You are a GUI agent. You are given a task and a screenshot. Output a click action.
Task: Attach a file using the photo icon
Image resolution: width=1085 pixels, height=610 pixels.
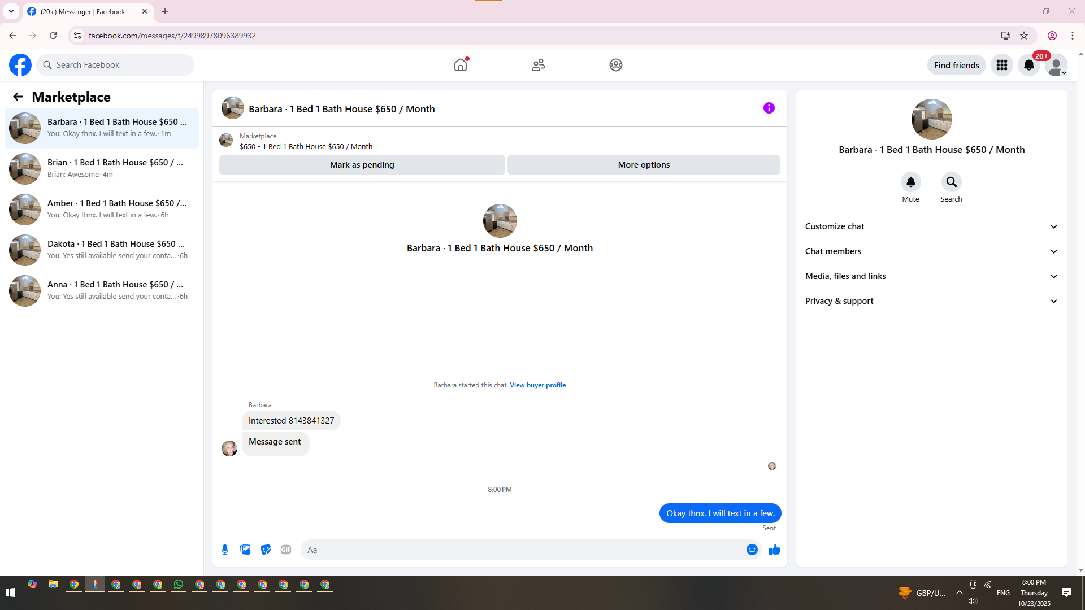click(x=245, y=550)
